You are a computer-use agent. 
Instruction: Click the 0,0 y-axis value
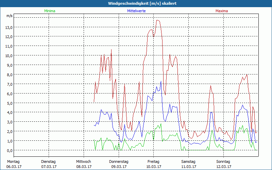[10, 150]
